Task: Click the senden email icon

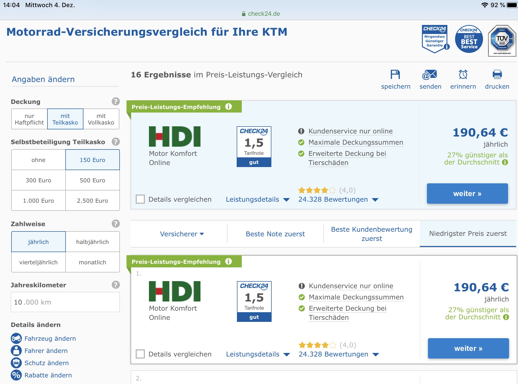Action: 430,75
